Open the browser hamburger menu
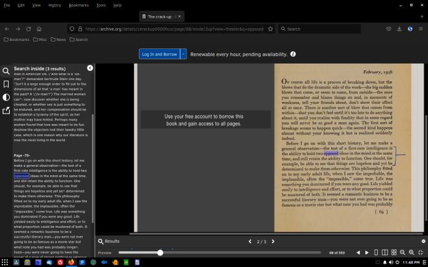Image resolution: width=428 pixels, height=267 pixels. (421, 29)
